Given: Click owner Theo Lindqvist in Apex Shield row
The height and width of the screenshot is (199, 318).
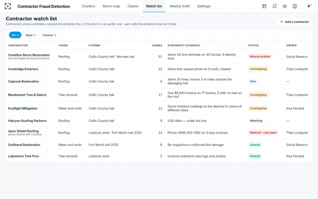Looking at the screenshot, I should pos(297,133).
